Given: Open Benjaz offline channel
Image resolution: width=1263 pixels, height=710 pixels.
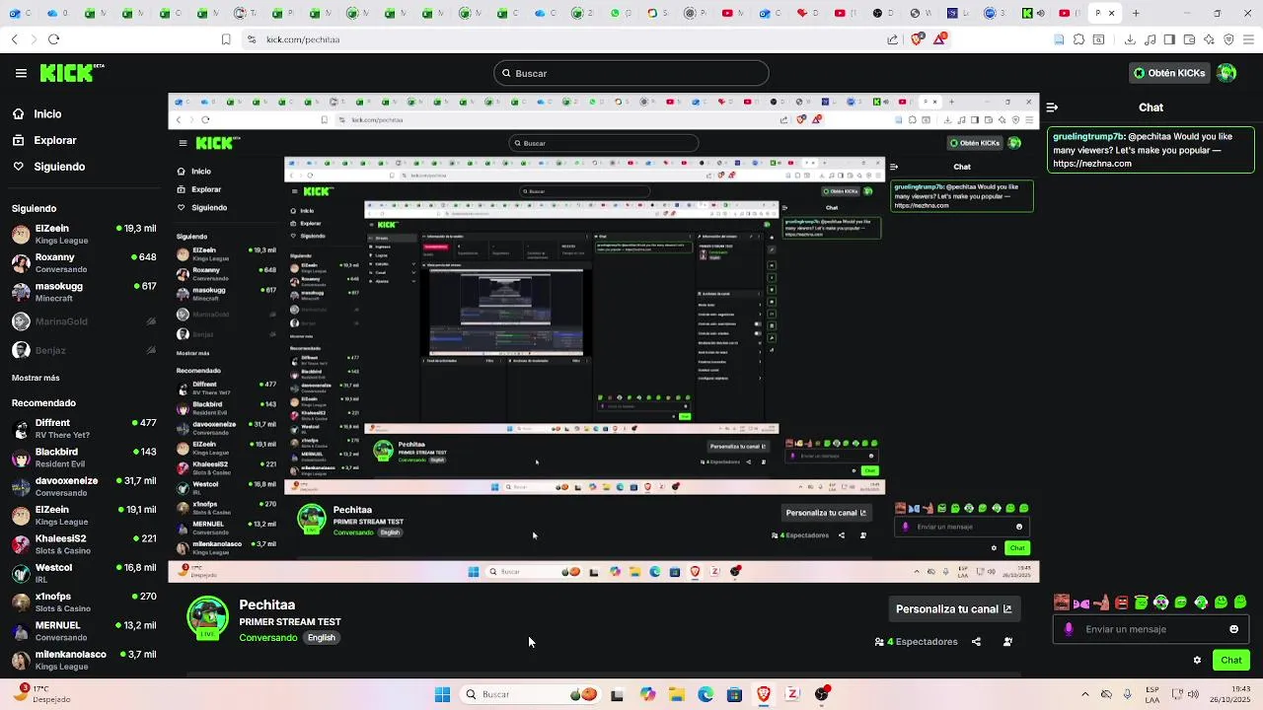Looking at the screenshot, I should (x=84, y=350).
